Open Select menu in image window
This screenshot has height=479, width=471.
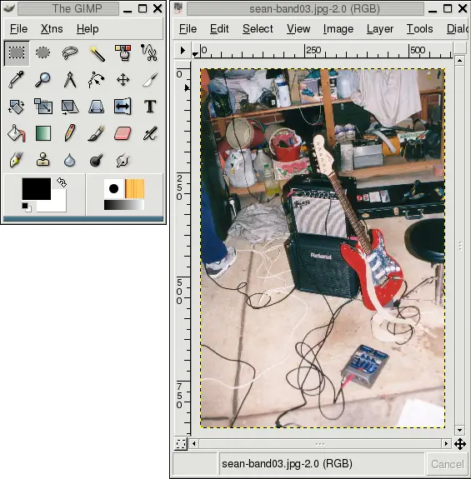coord(258,29)
